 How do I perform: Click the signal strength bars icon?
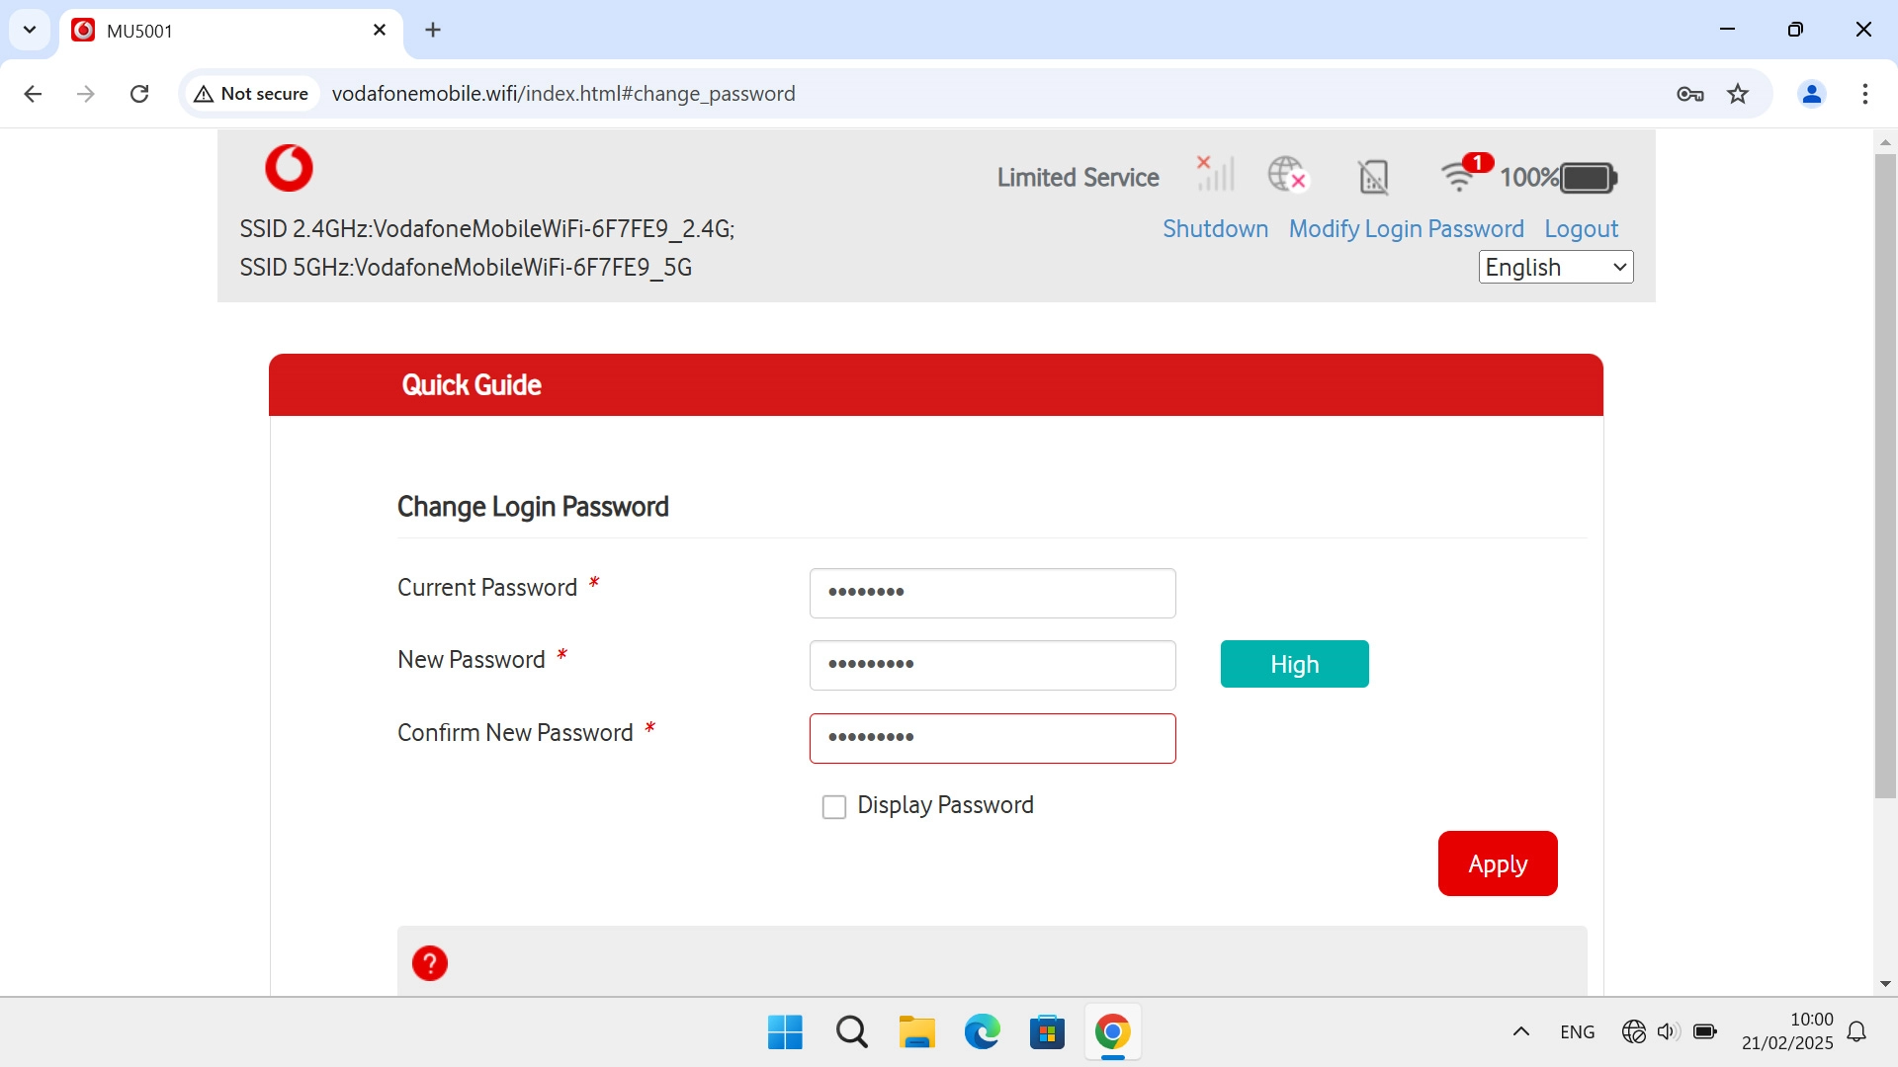click(1215, 175)
